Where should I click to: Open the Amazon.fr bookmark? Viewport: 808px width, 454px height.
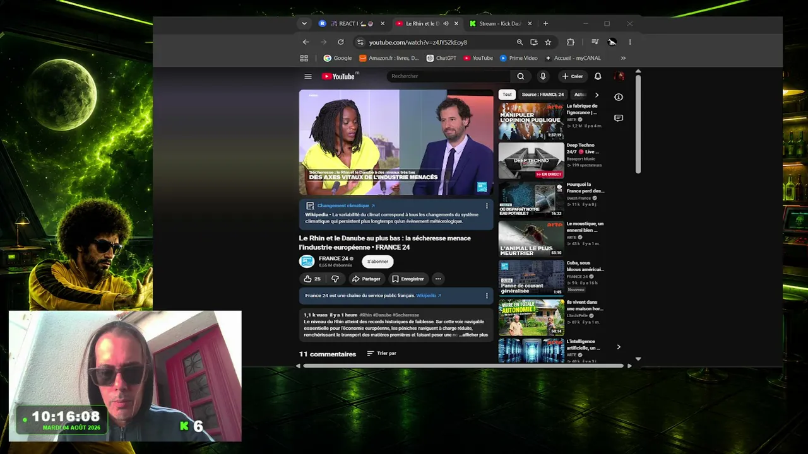[x=389, y=58]
